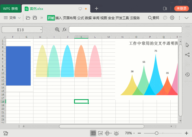This screenshot has height=137, width=192.
Task: Click the zoom magnifier icon beside fx
Action: (x=57, y=30)
